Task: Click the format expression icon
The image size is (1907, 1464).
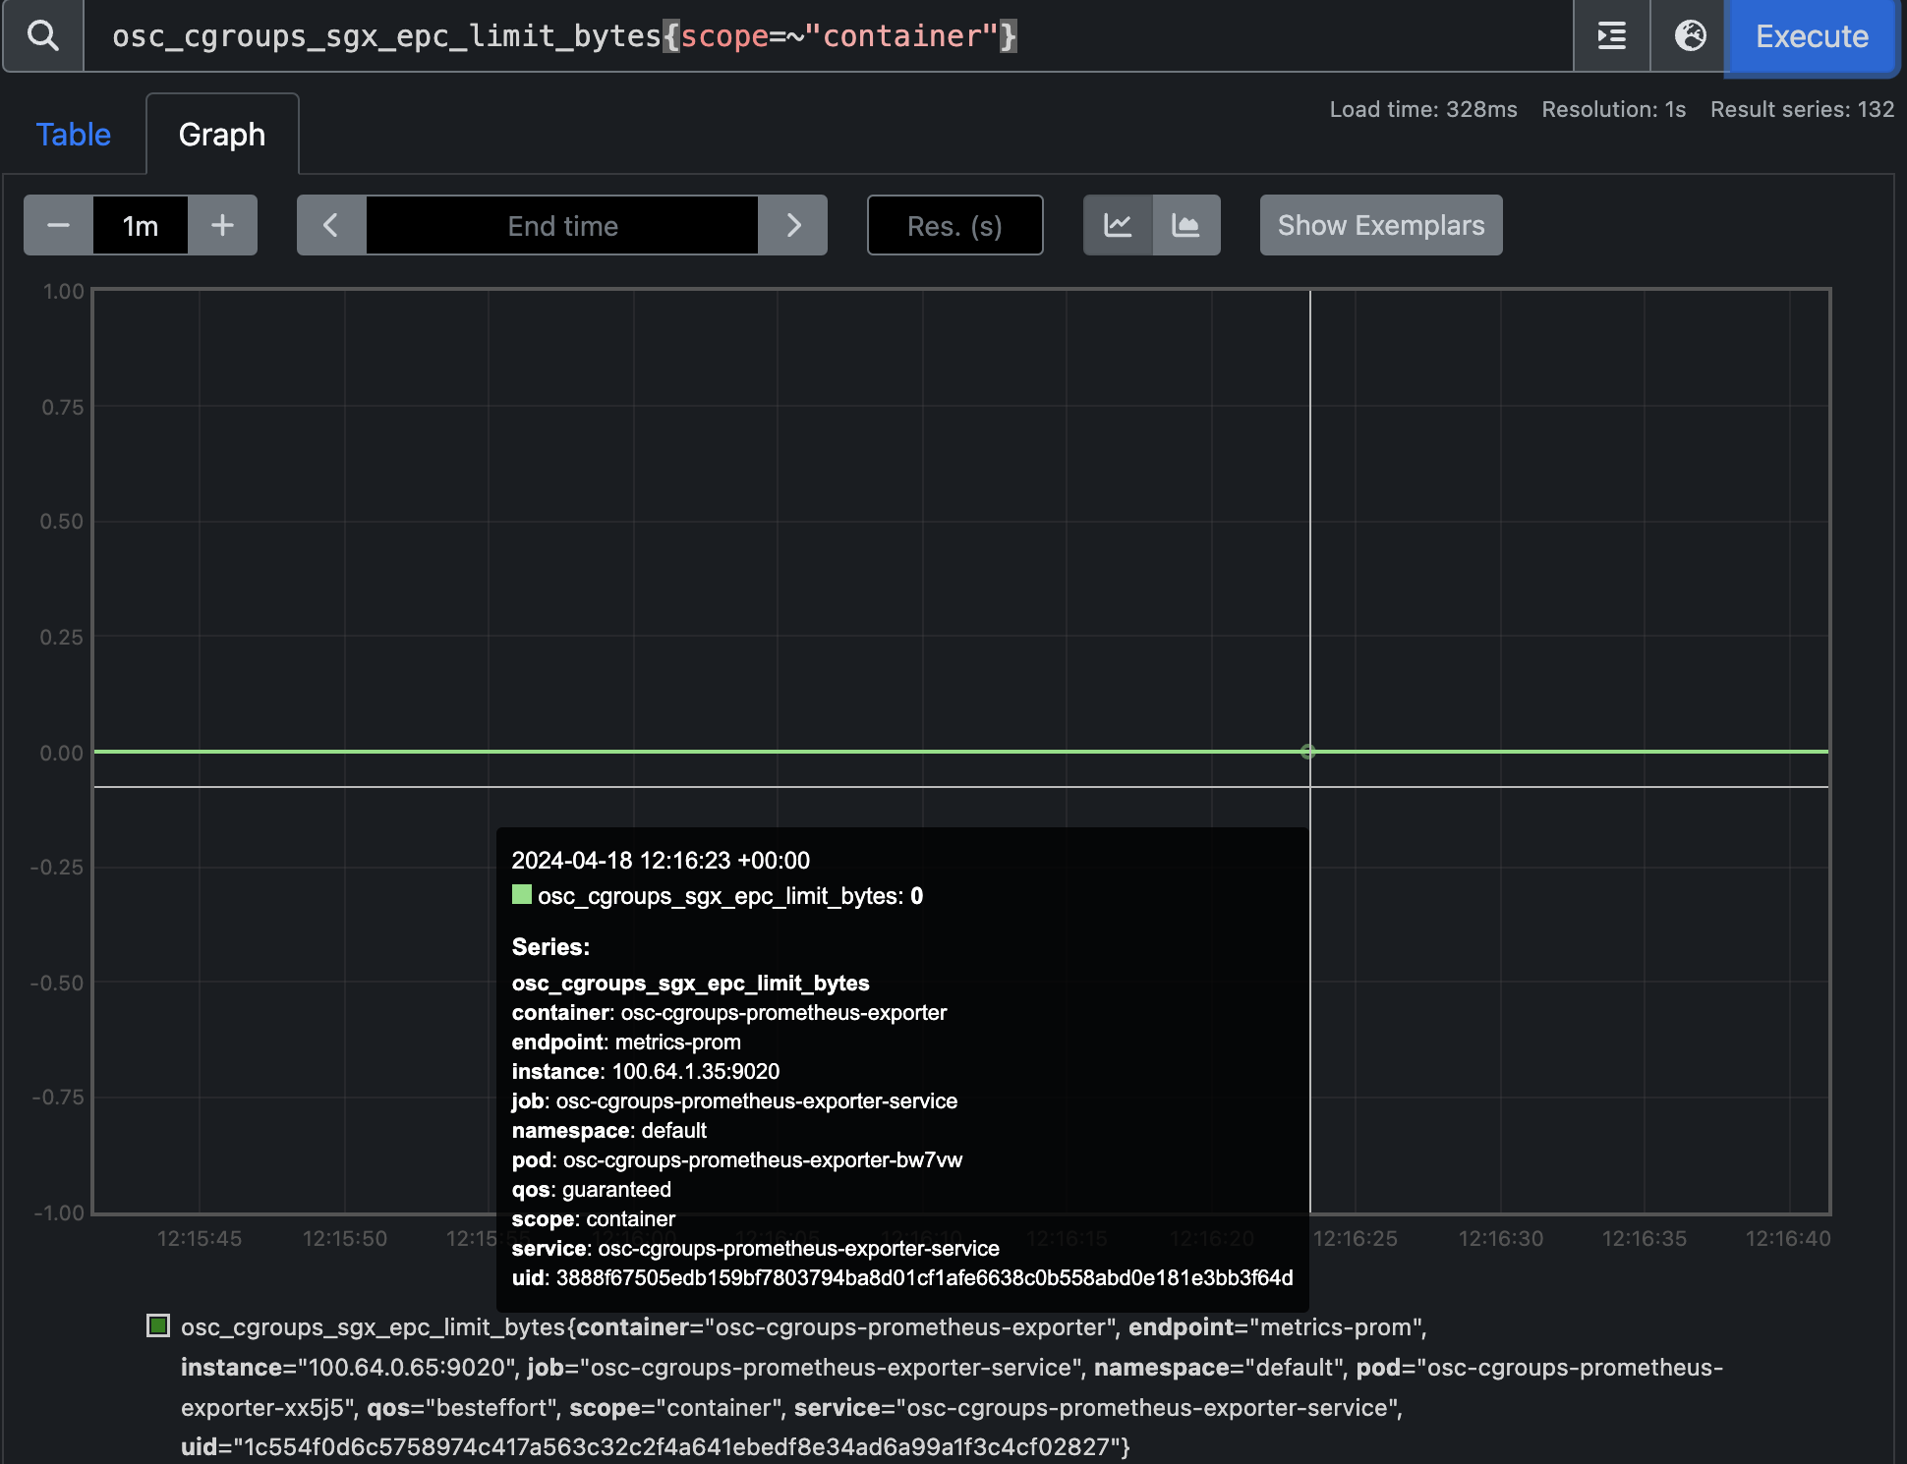Action: [x=1611, y=36]
